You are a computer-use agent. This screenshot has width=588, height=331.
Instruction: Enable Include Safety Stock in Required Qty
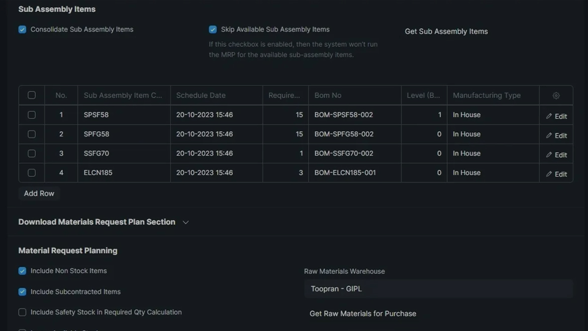[x=23, y=312]
